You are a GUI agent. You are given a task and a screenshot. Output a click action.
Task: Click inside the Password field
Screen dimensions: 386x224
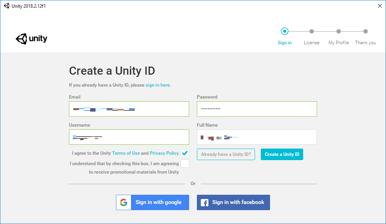257,109
